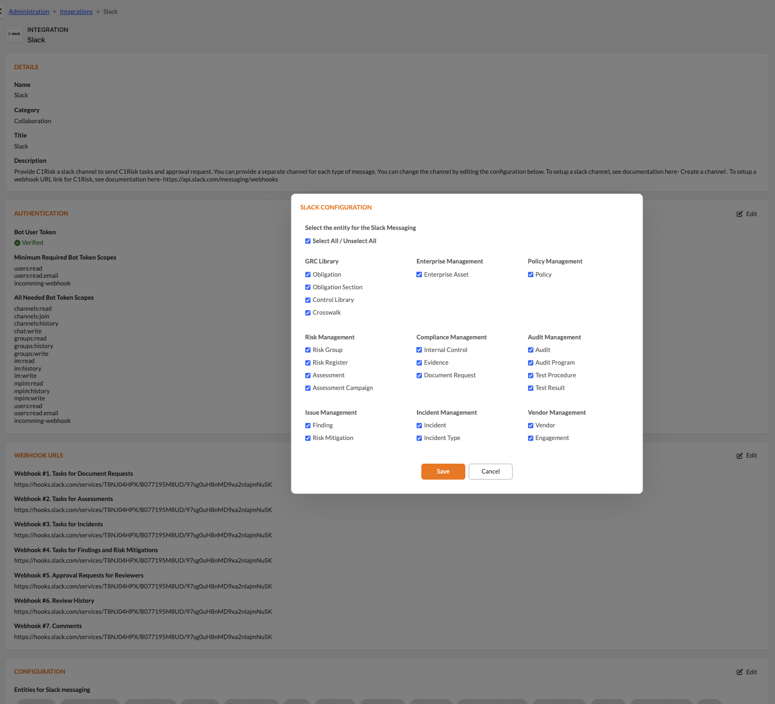This screenshot has height=704, width=775.
Task: Click the Collaboration category value
Action: [x=32, y=121]
